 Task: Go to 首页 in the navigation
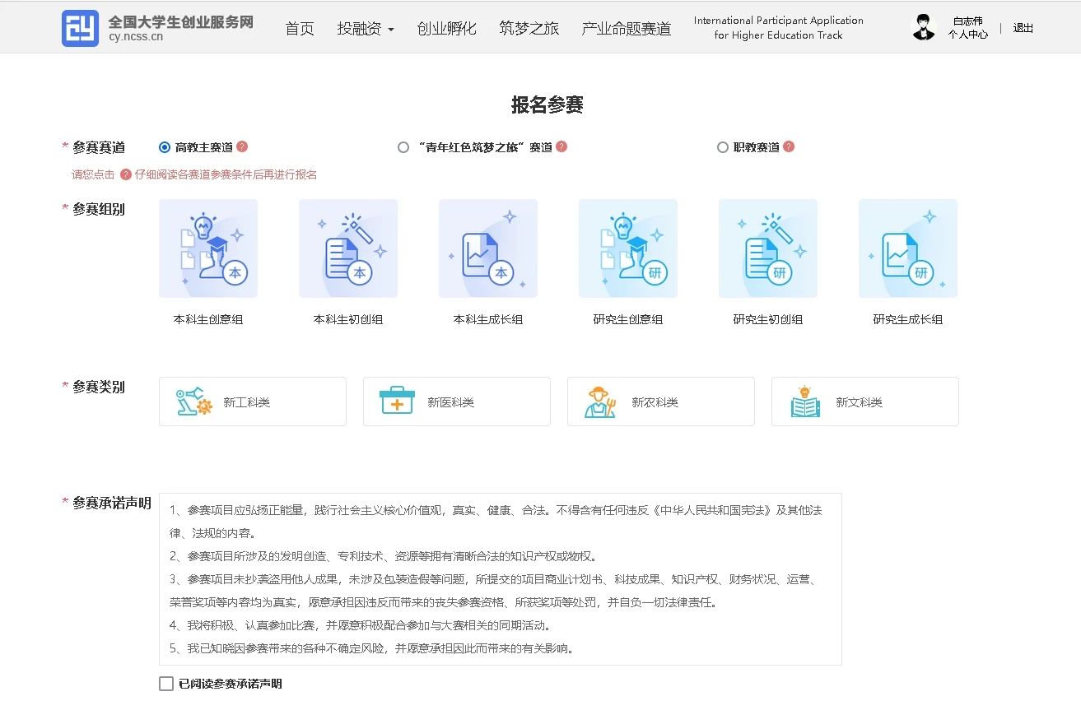coord(300,29)
